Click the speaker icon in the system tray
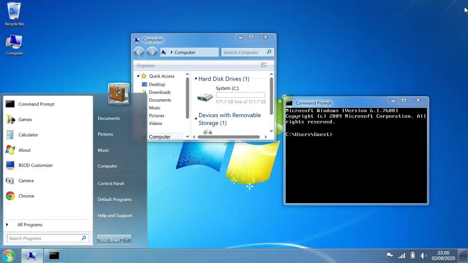This screenshot has width=468, height=263. pos(424,255)
